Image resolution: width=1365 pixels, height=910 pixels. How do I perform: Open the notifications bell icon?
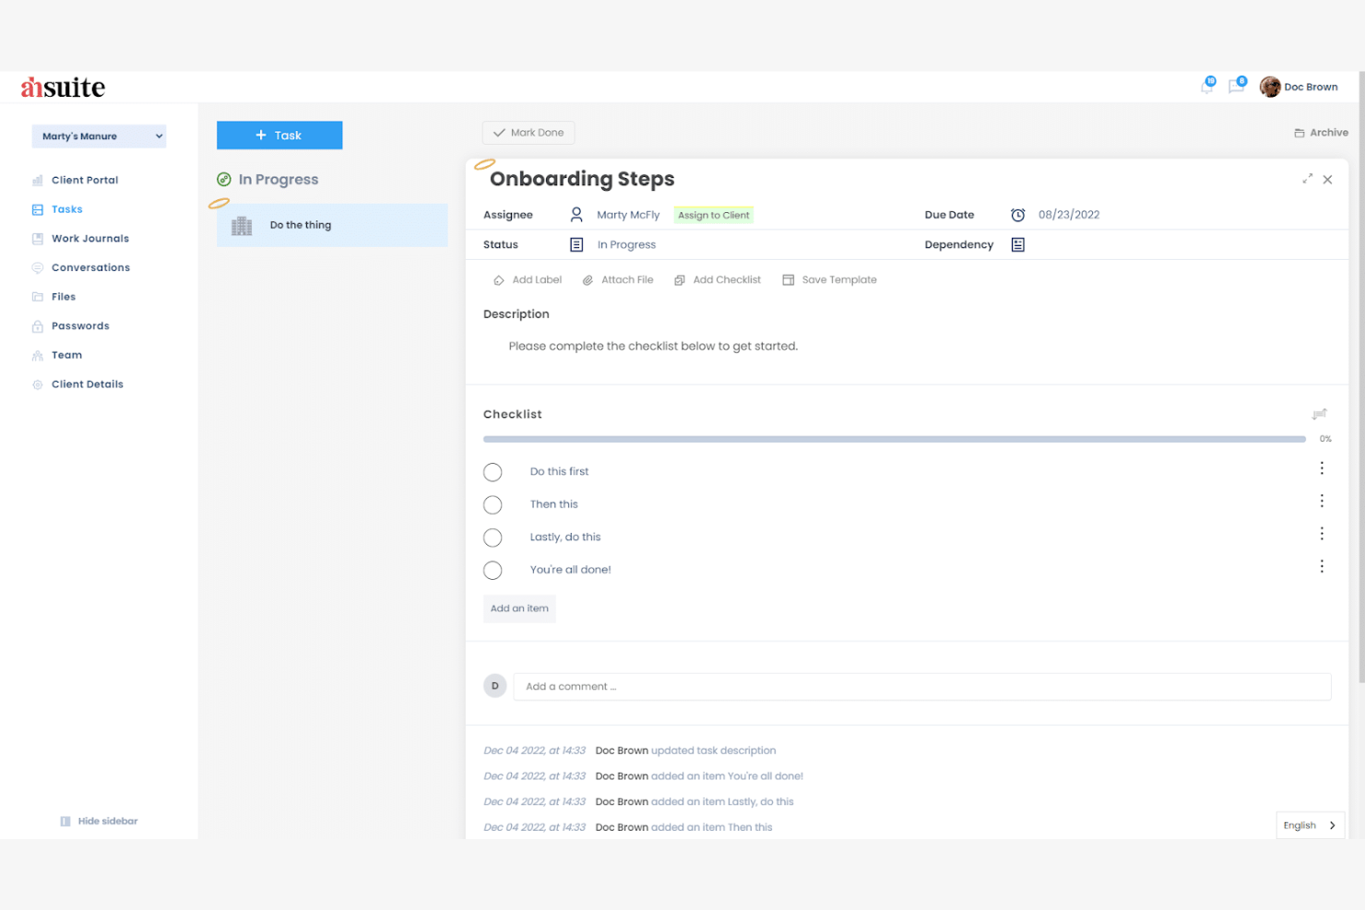1207,86
